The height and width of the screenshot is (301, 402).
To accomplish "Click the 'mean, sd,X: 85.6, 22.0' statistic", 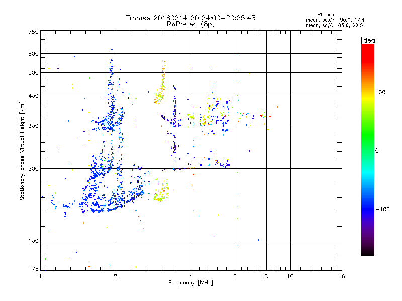I will pyautogui.click(x=334, y=25).
